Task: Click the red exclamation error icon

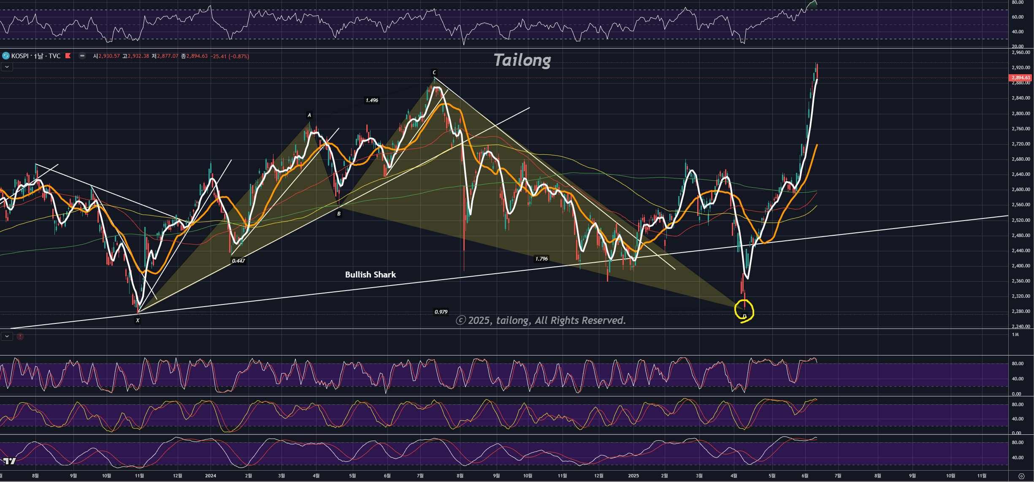Action: [20, 337]
